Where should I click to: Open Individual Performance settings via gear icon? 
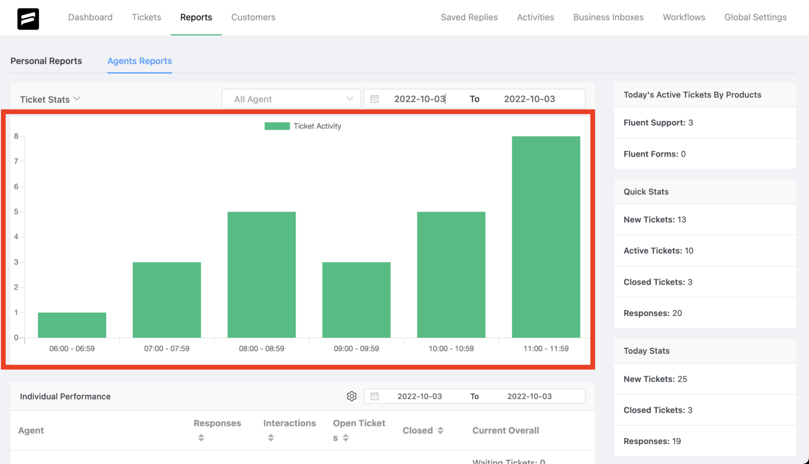click(x=352, y=396)
